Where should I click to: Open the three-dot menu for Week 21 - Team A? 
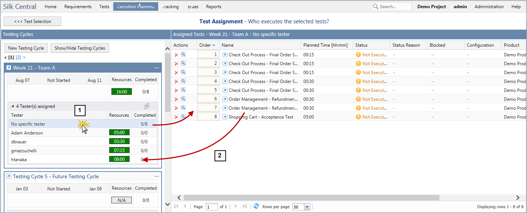[156, 68]
